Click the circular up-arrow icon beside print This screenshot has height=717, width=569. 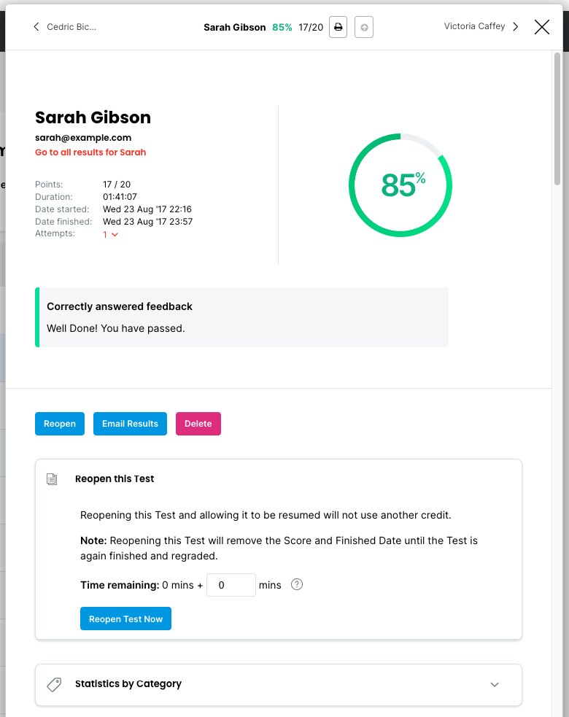click(364, 27)
